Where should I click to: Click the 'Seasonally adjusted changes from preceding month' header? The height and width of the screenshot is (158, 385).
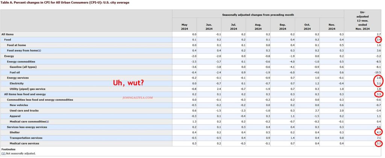click(258, 15)
